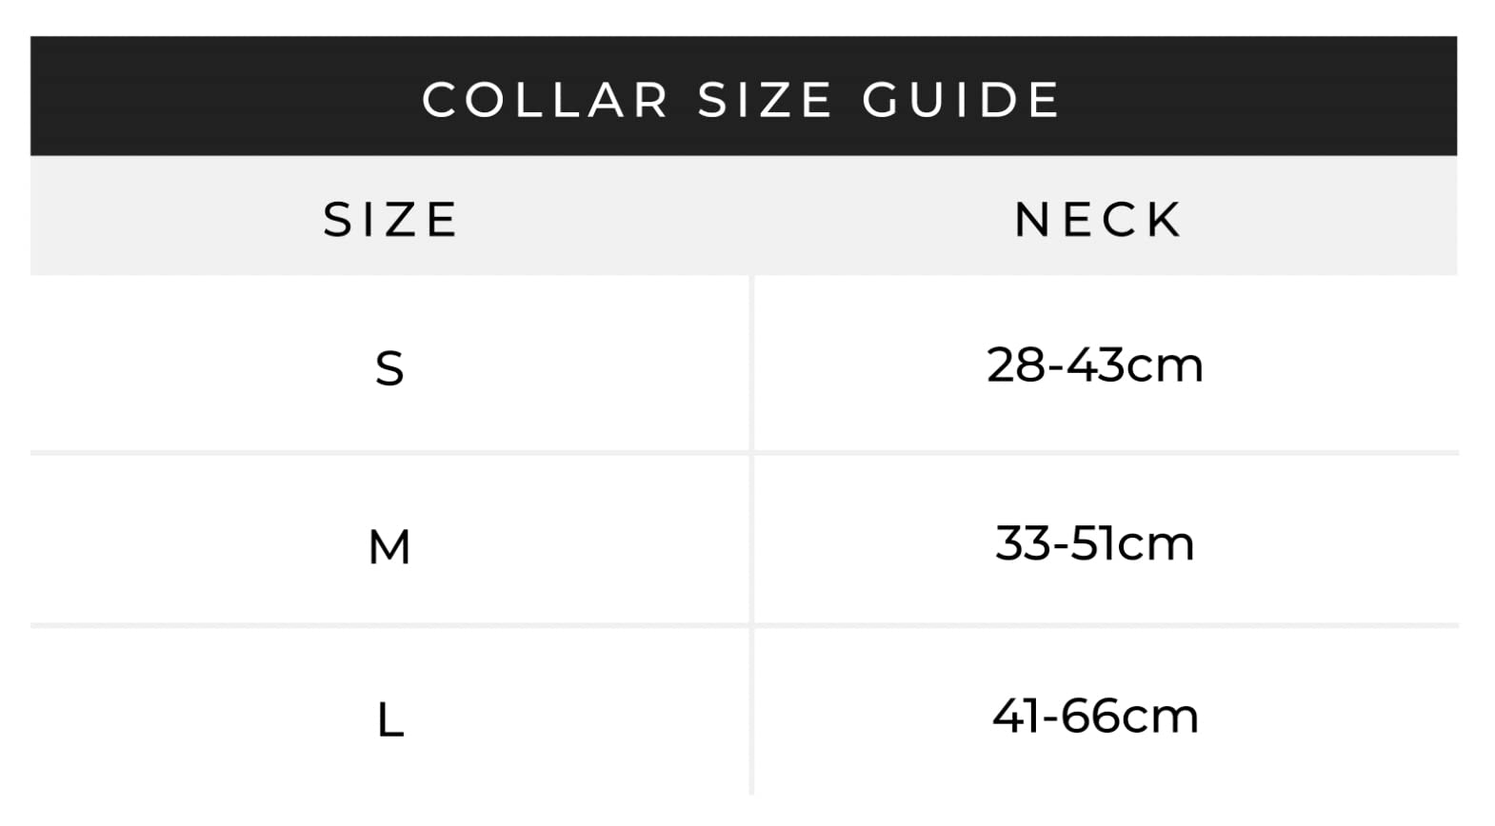The height and width of the screenshot is (826, 1495).
Task: Click the word SIZE in the black banner
Action: (765, 100)
